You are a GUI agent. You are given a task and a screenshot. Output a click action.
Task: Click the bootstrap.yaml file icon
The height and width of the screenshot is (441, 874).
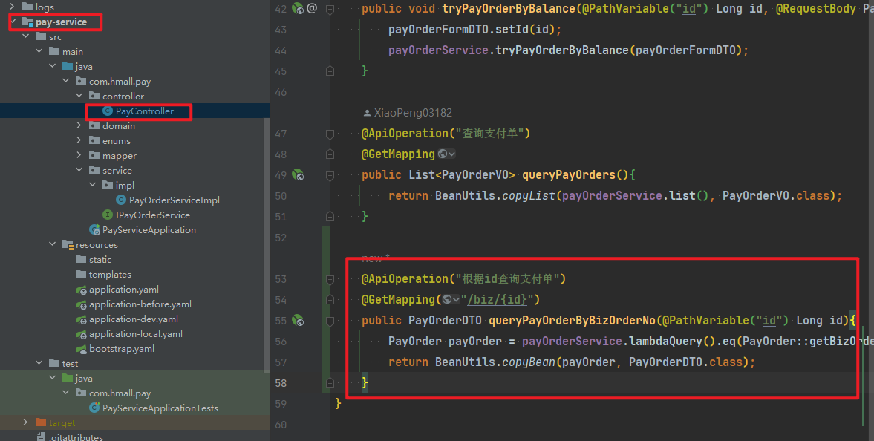click(81, 349)
